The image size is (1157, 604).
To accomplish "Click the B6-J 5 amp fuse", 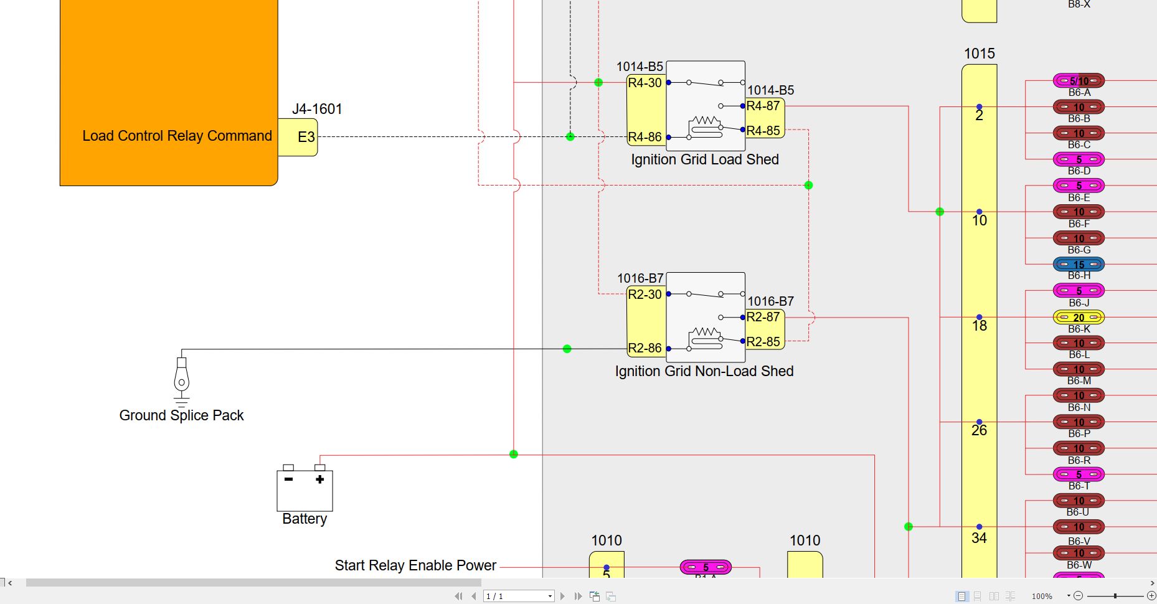I will (1079, 291).
